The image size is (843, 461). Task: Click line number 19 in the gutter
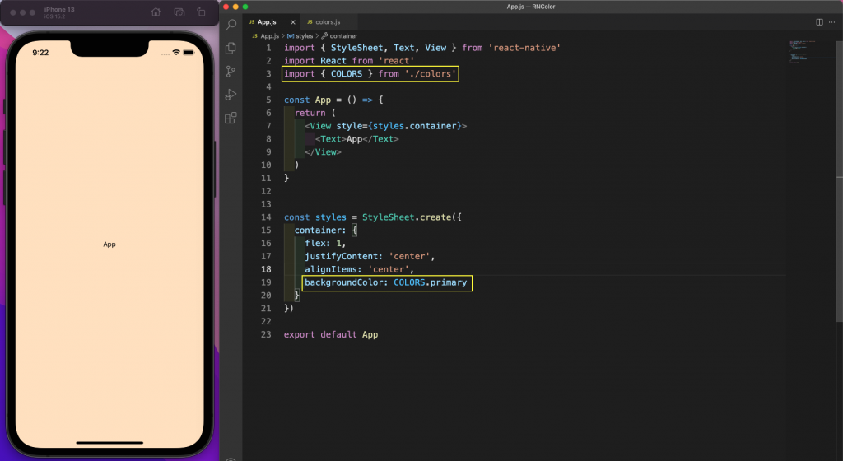tap(266, 282)
